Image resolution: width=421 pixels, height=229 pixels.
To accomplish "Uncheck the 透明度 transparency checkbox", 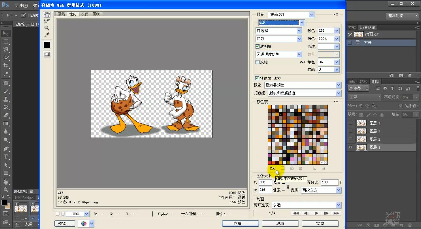I will [257, 46].
